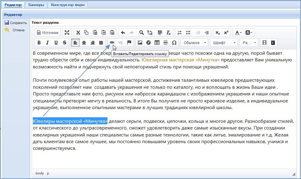Toggle bold formatting
Screen dimensions: 301x179
coord(39,43)
